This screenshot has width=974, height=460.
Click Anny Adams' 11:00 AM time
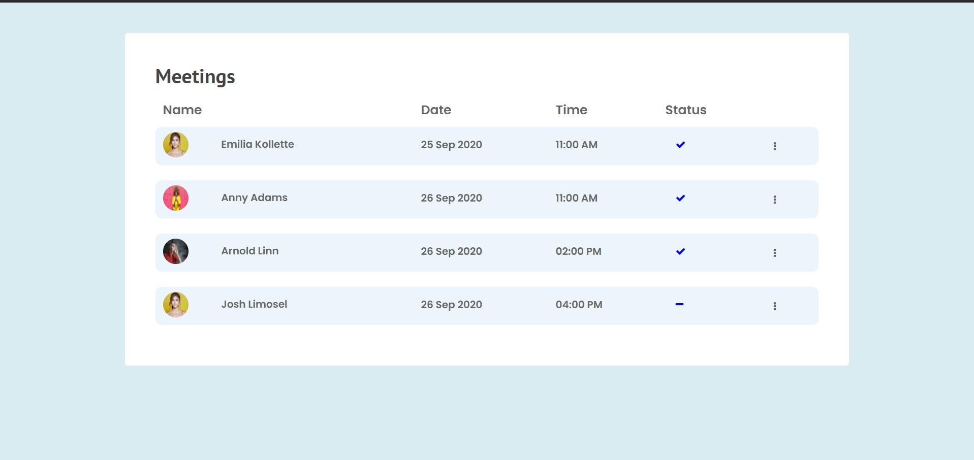(x=576, y=198)
